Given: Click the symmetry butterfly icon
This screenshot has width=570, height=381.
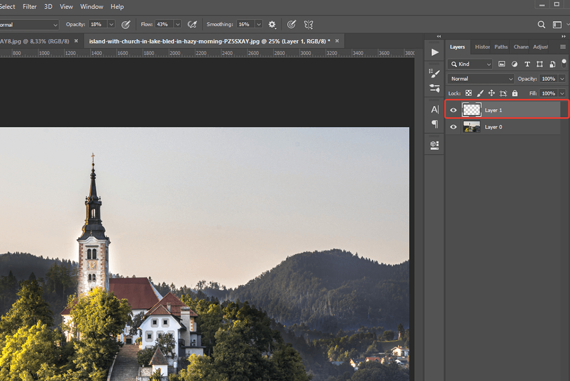Looking at the screenshot, I should pyautogui.click(x=308, y=25).
